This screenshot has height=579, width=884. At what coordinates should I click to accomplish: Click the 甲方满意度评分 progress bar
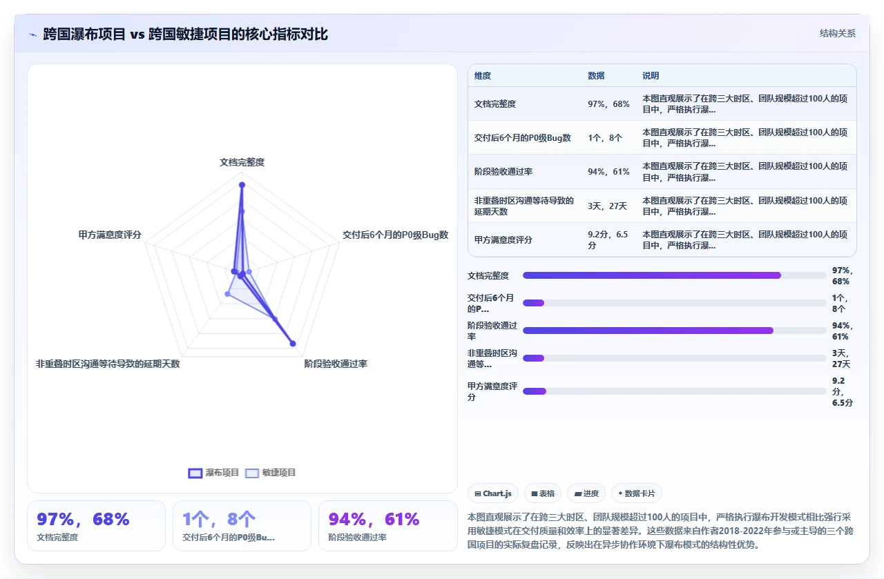coord(675,391)
